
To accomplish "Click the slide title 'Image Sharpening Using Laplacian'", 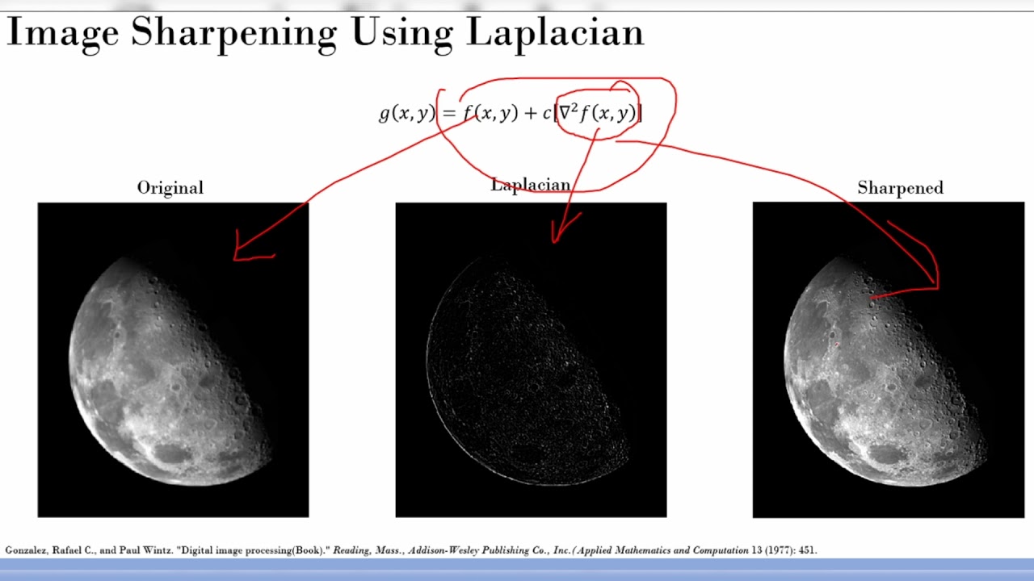I will pos(325,34).
